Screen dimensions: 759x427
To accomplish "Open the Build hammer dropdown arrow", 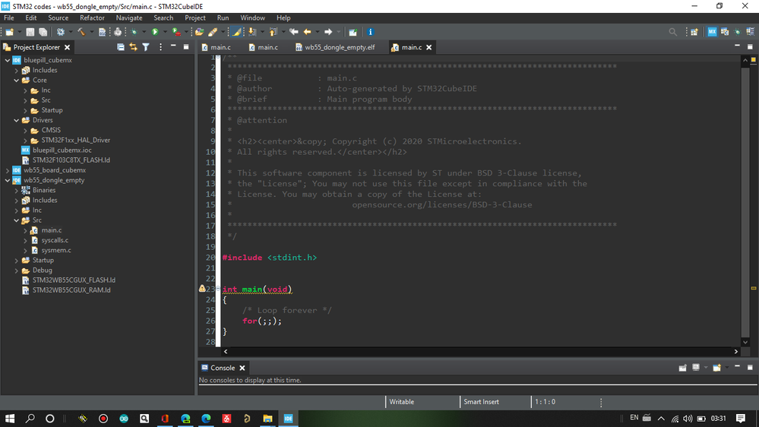I will click(91, 32).
